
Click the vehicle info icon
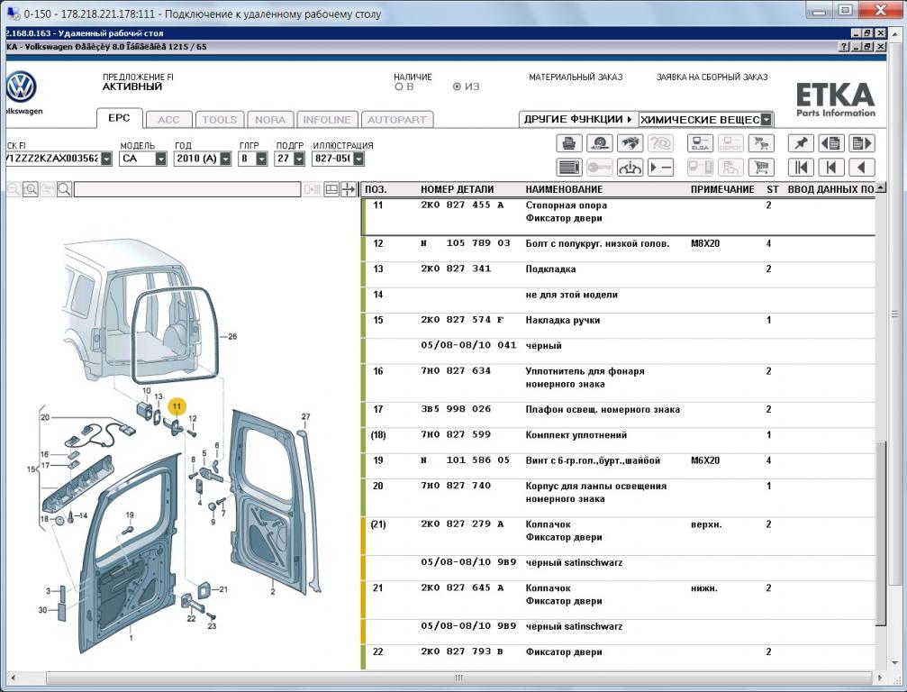point(630,168)
